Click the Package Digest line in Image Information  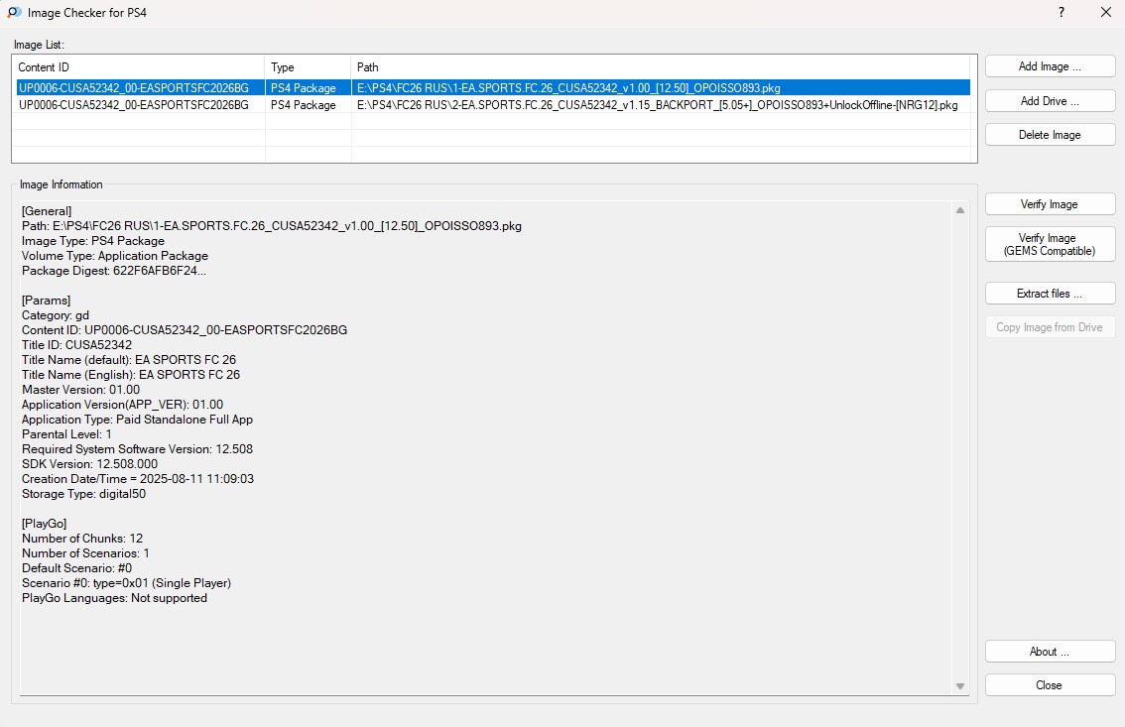tap(114, 271)
